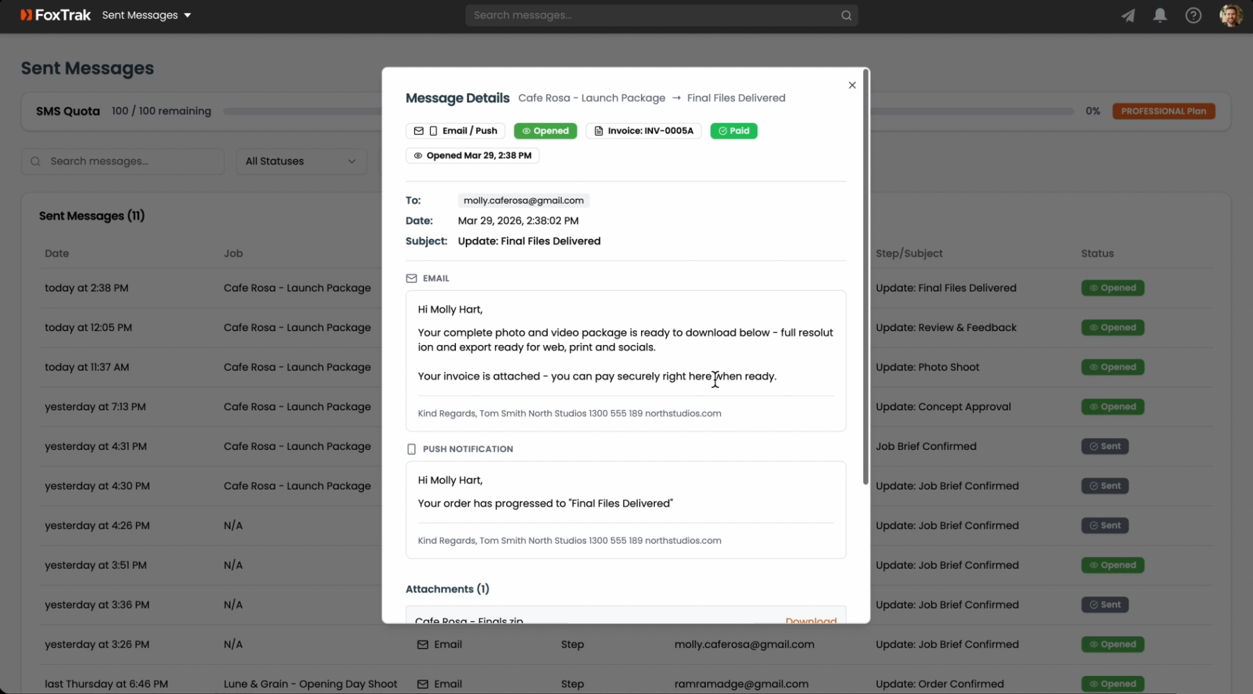Screen dimensions: 1253x694
Task: Click the Step/Subject column header
Action: point(909,254)
